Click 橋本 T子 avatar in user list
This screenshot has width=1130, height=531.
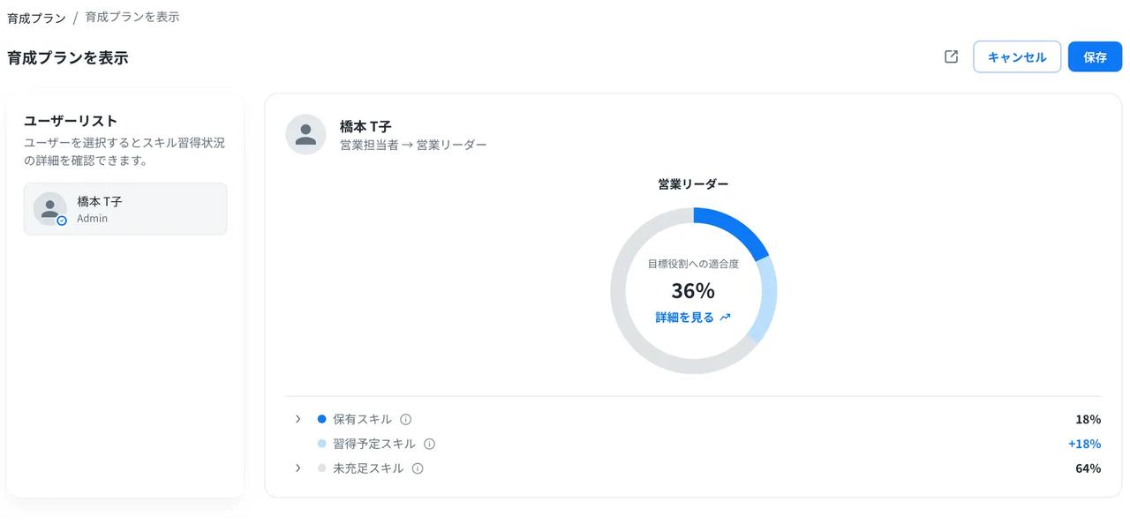pyautogui.click(x=50, y=209)
